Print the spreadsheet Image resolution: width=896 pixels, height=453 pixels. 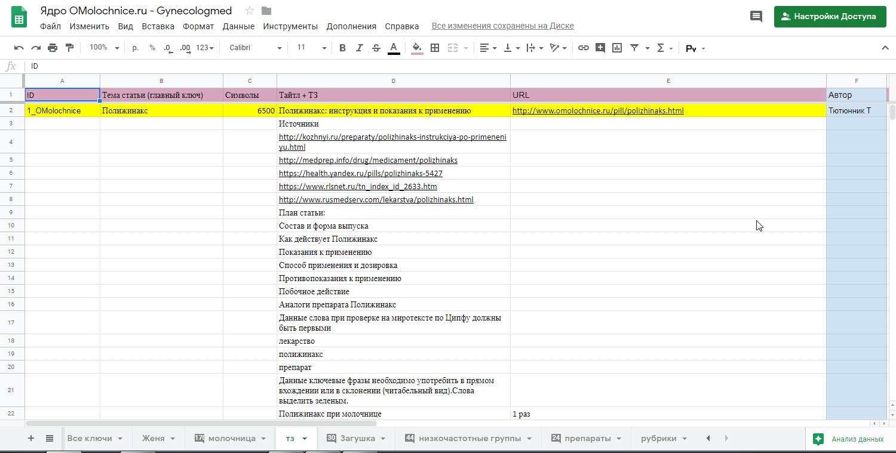click(x=53, y=48)
